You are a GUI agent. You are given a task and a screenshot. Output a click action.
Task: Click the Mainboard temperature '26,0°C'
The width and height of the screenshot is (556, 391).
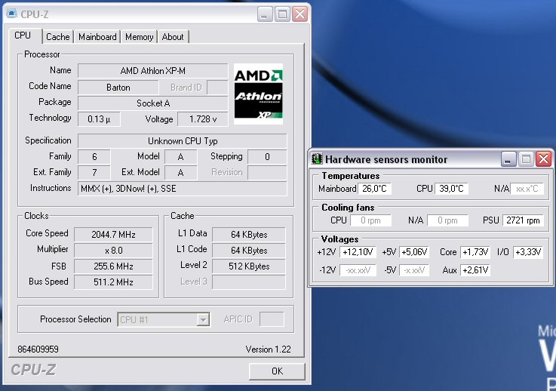pos(374,189)
